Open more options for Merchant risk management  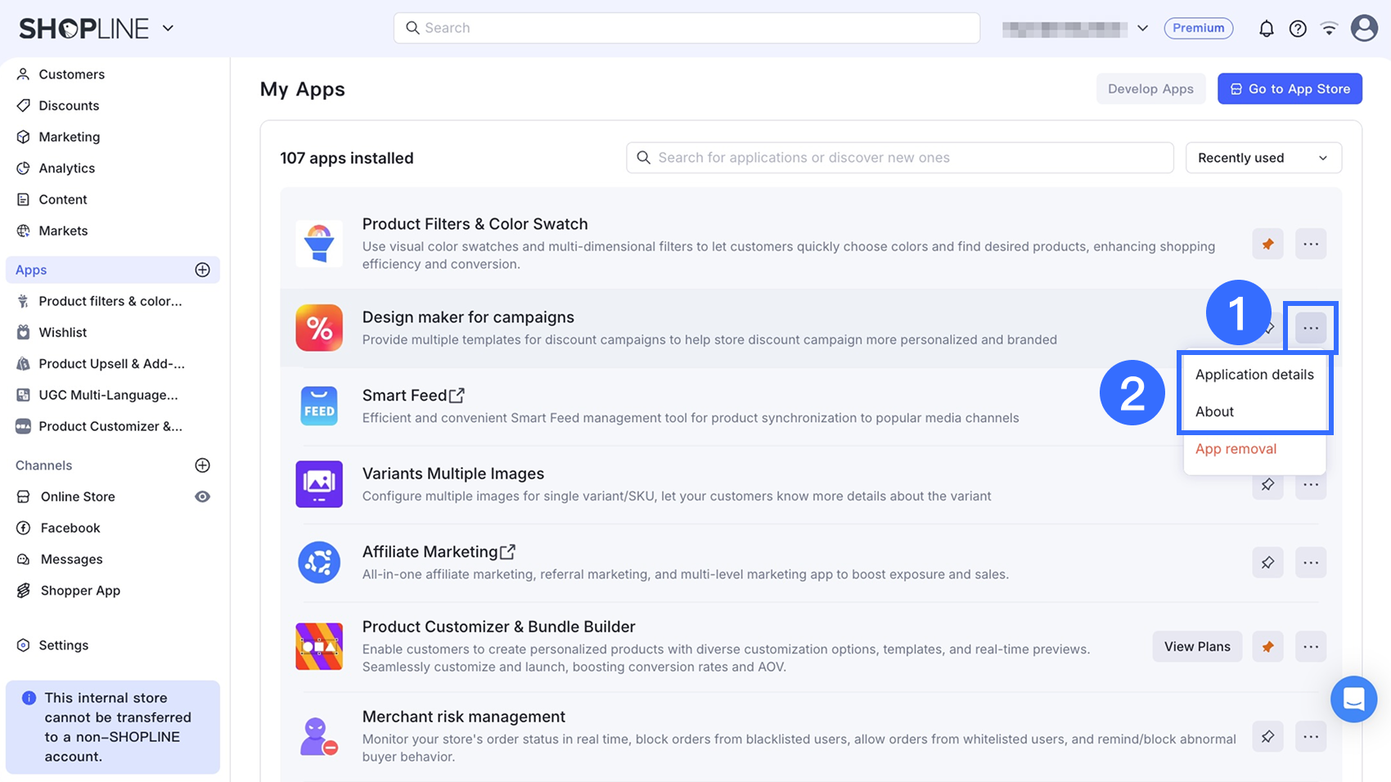point(1311,736)
